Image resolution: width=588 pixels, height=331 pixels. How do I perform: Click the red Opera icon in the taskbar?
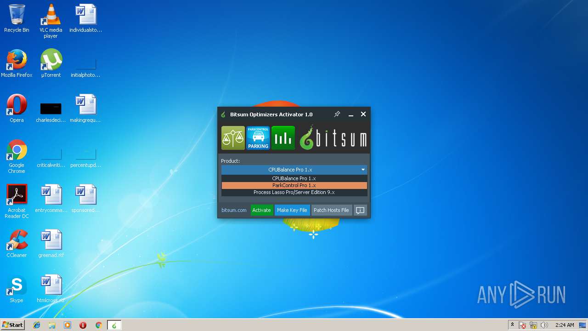point(83,325)
